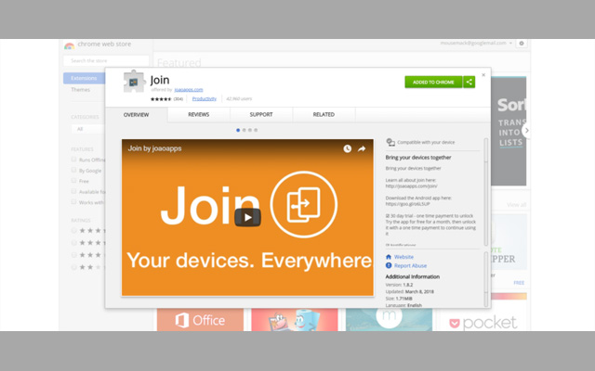Click the Report Abuse icon
The width and height of the screenshot is (595, 371).
tap(389, 265)
